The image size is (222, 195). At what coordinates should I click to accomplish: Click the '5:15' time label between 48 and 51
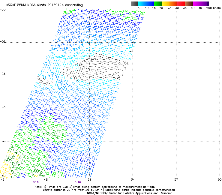click(x=78, y=182)
